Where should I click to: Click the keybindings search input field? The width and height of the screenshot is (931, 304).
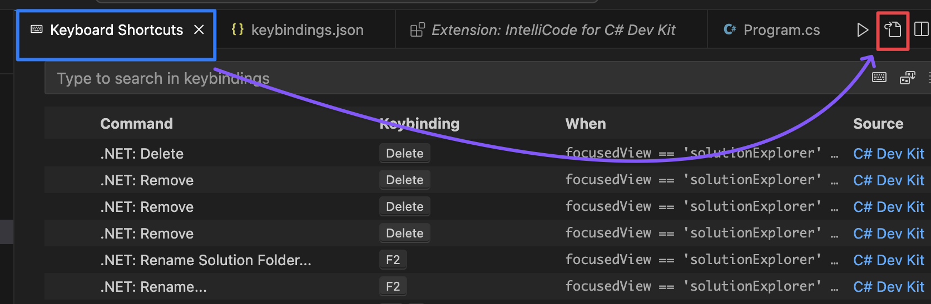coord(456,78)
